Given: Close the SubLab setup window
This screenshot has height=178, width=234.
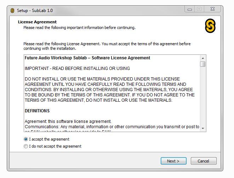Looking at the screenshot, I should tap(212, 9).
